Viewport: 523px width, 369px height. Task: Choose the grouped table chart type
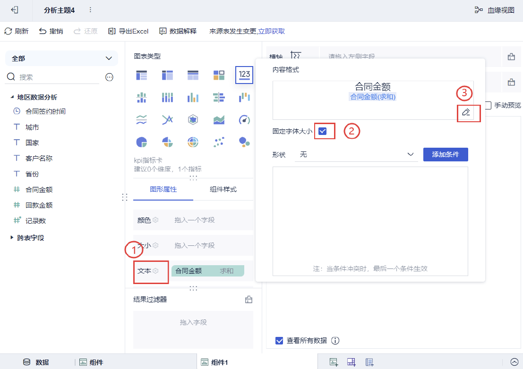click(x=142, y=75)
